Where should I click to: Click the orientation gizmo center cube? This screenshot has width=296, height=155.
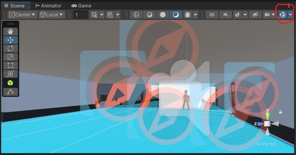click(267, 124)
